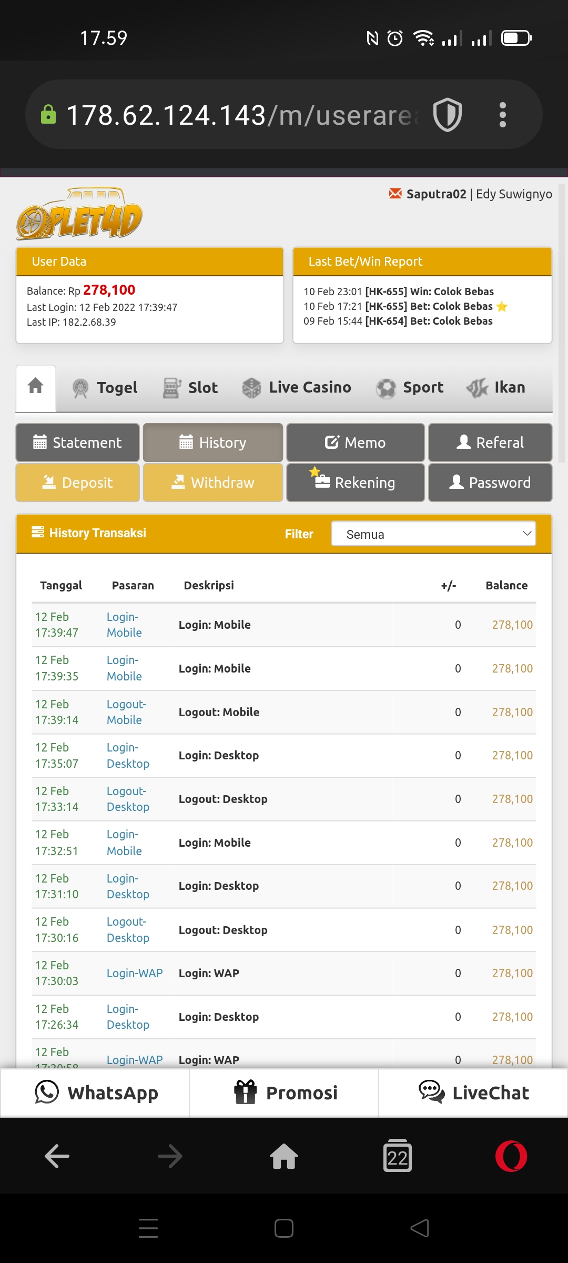The image size is (568, 1263).
Task: Open the browser three-dot menu
Action: click(502, 115)
